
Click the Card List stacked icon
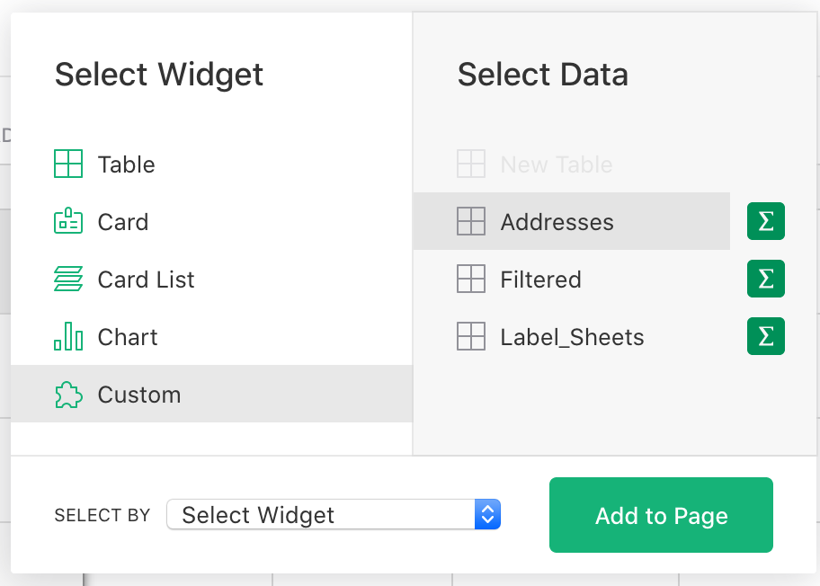click(68, 280)
